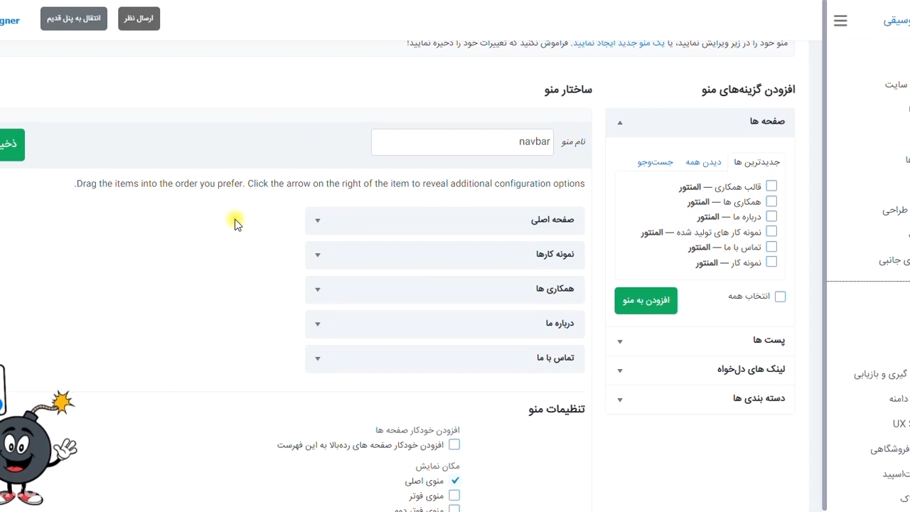The height and width of the screenshot is (512, 910).
Task: Switch to the جست‌وجو tab
Action: click(x=655, y=162)
